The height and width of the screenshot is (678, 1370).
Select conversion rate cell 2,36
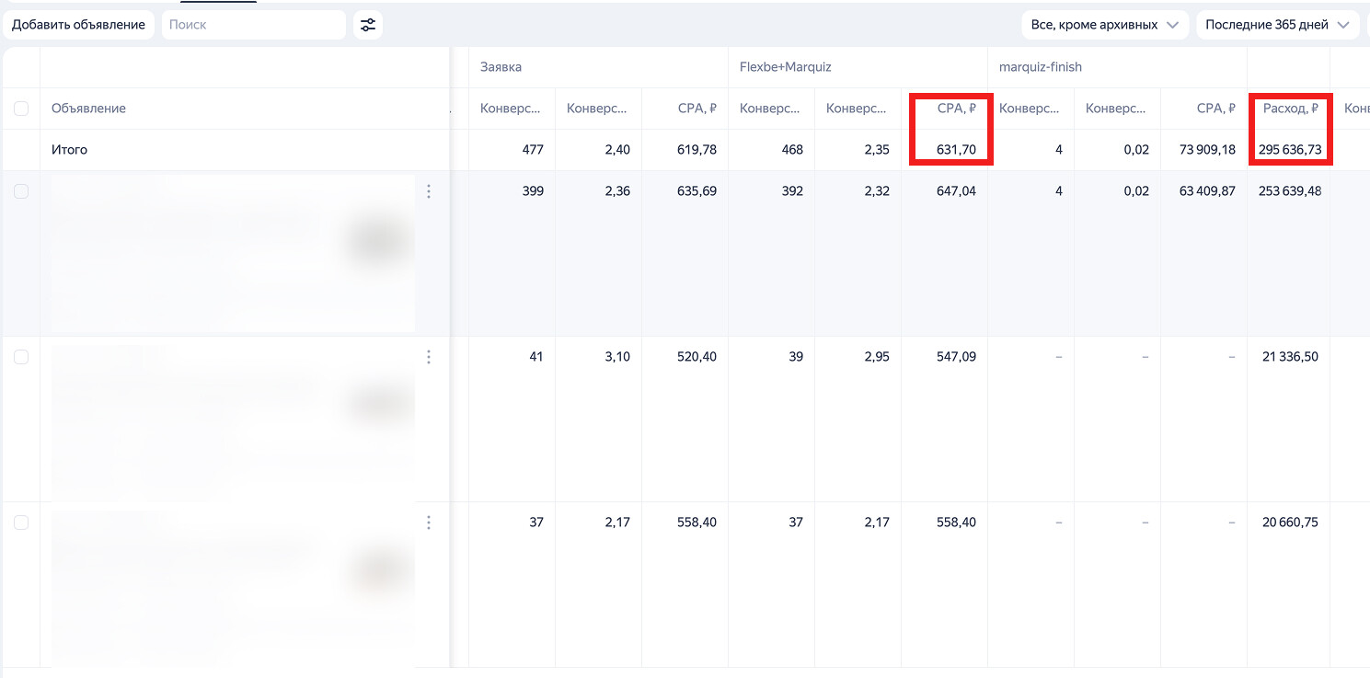point(617,191)
